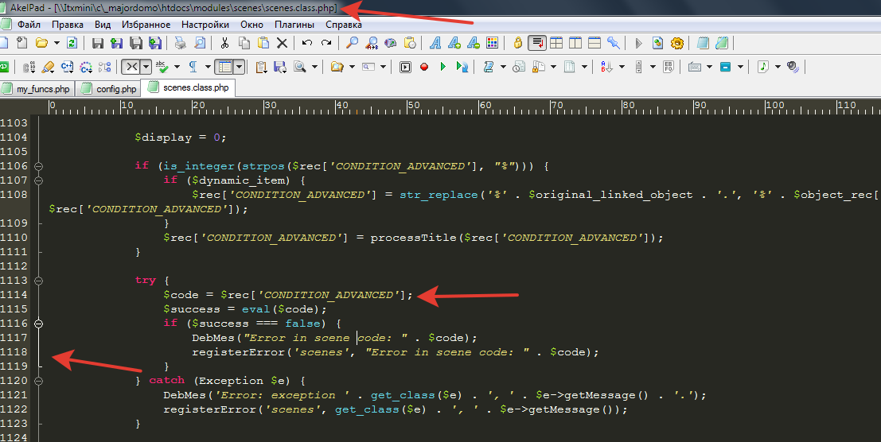Open the Правка menu
Image resolution: width=881 pixels, height=442 pixels.
coord(68,25)
